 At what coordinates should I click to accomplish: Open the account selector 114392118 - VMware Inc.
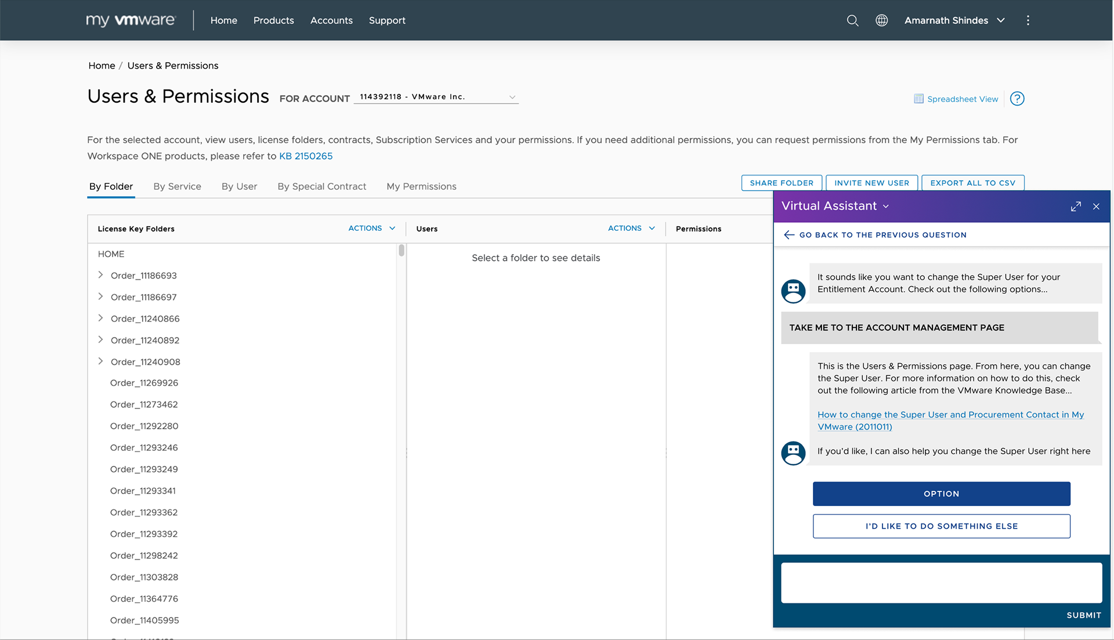tap(436, 97)
